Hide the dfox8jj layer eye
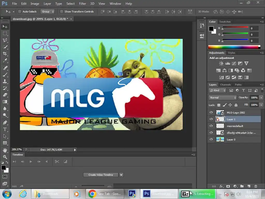 [211, 132]
